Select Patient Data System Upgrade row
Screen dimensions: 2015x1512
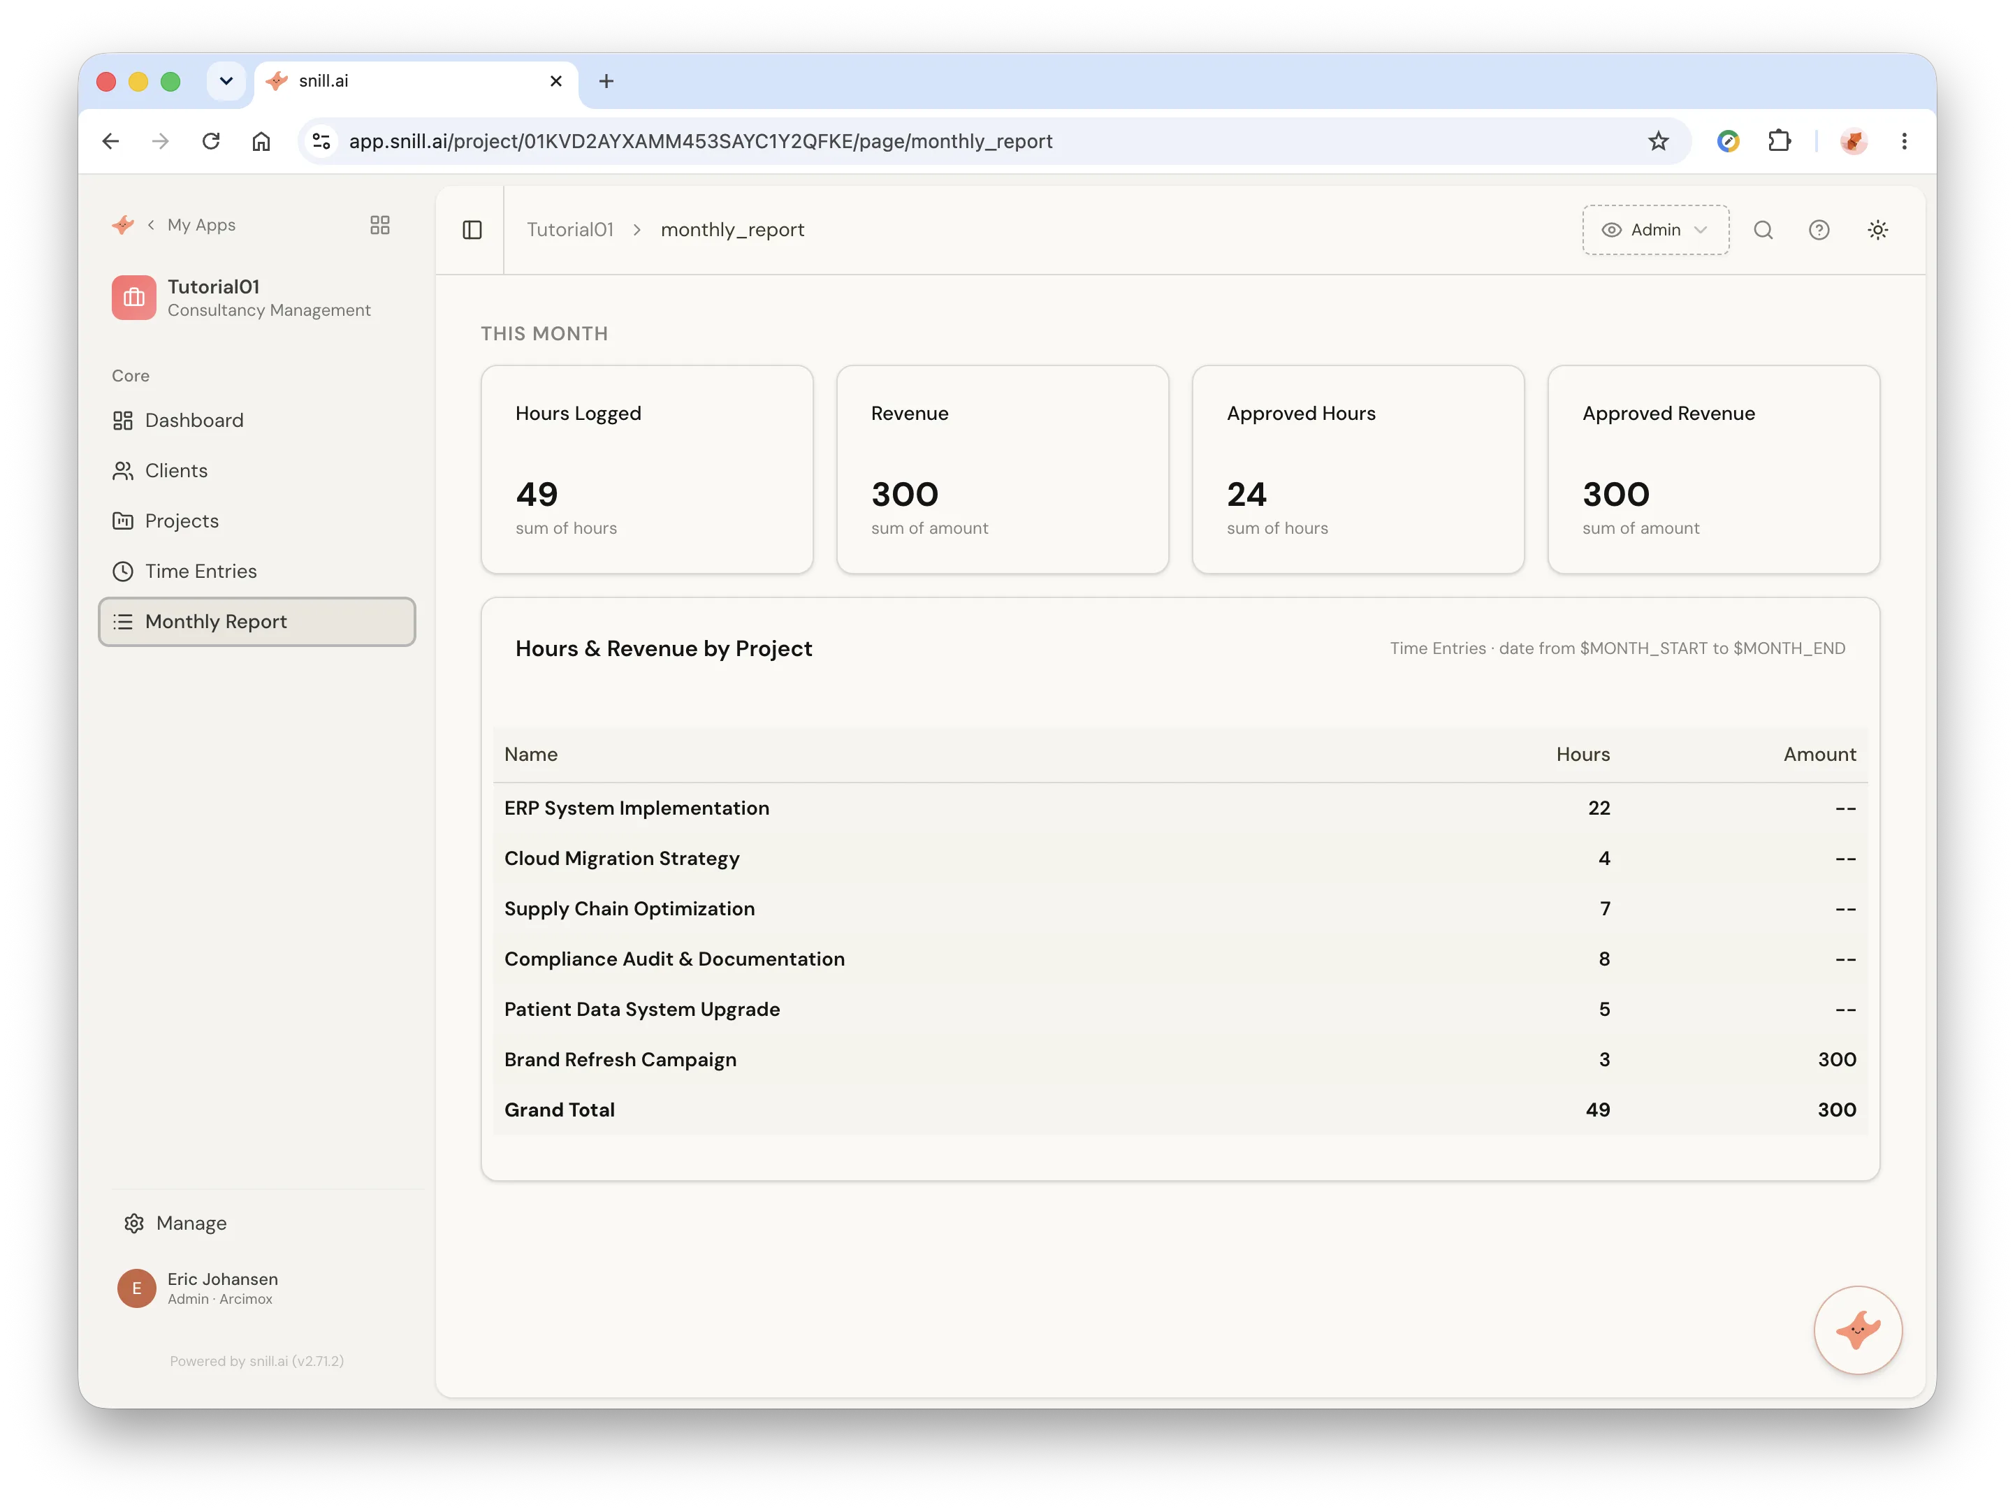pos(1179,1009)
